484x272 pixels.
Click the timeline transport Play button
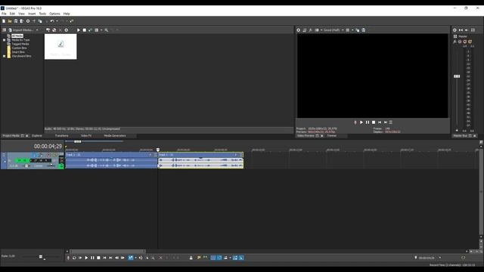tap(86, 258)
